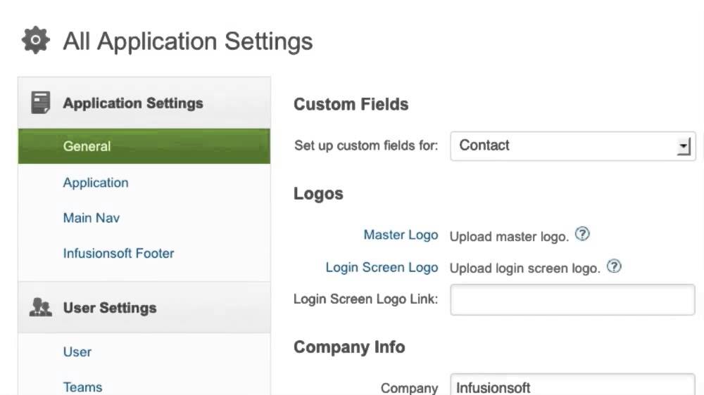
Task: Click the Login Screen Logo link
Action: click(382, 267)
